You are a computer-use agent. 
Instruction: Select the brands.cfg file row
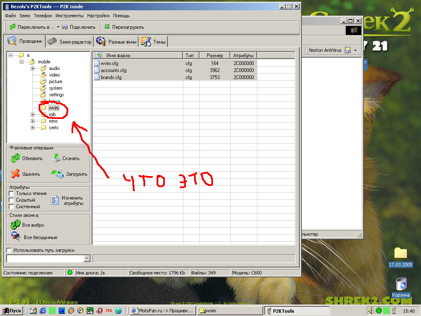tap(175, 77)
